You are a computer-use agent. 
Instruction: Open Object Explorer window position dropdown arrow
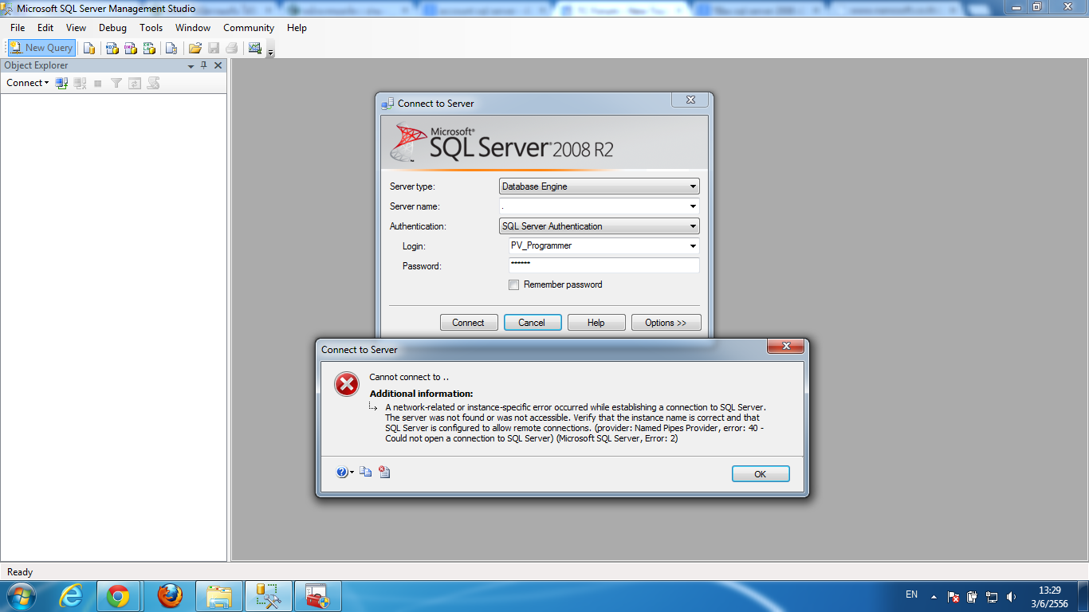[x=191, y=66]
